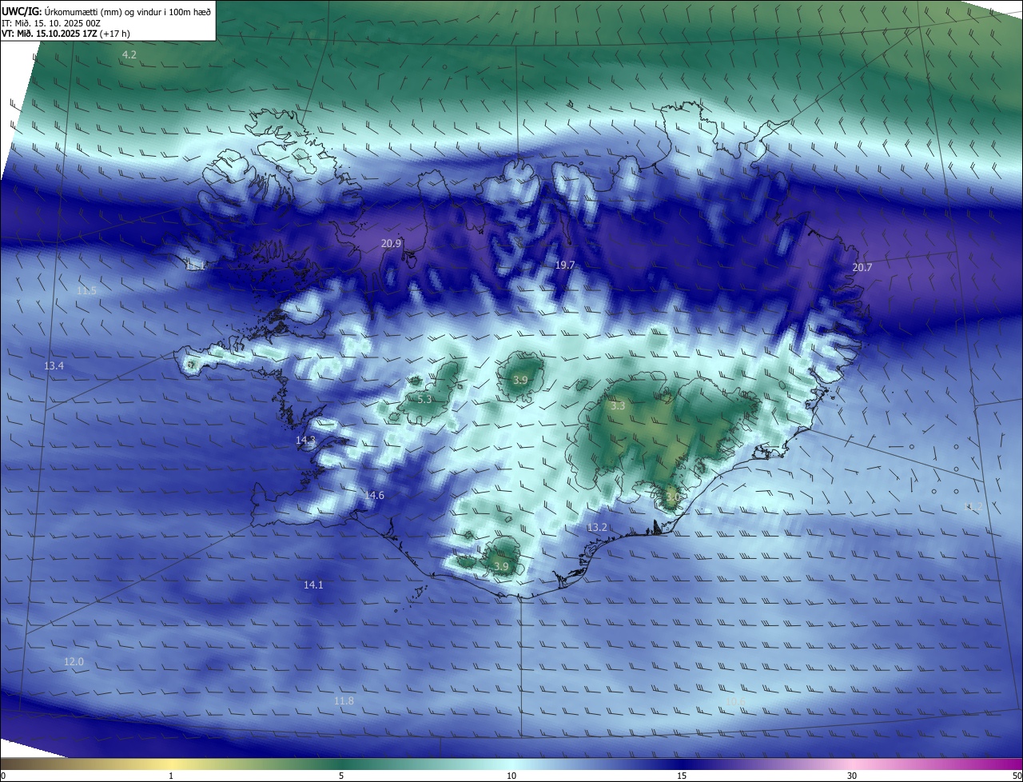The image size is (1023, 782).
Task: Click the 11.8 value label on the map
Action: 344,700
